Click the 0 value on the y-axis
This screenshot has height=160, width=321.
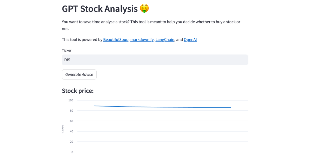click(x=72, y=152)
